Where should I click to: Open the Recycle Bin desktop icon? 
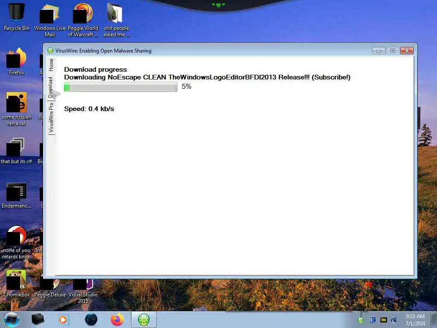[17, 17]
